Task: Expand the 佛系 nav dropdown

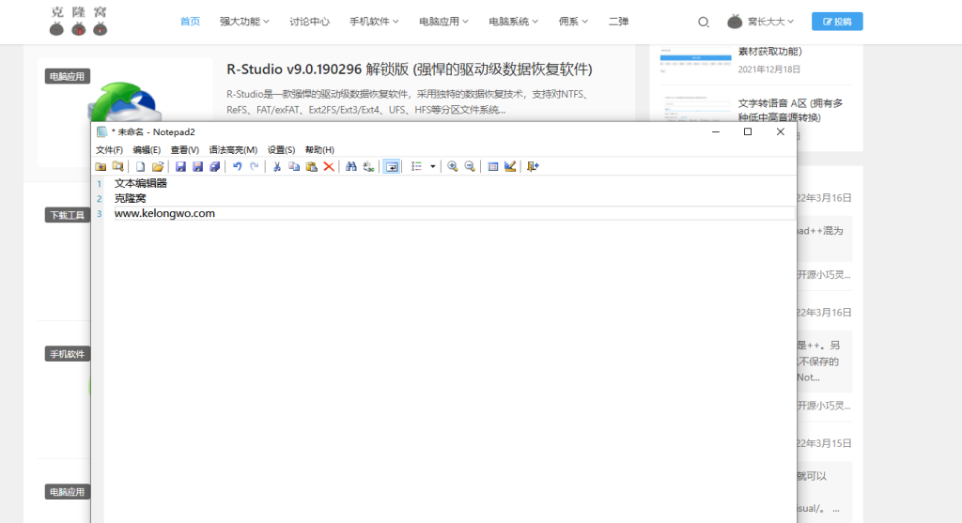Action: 573,22
